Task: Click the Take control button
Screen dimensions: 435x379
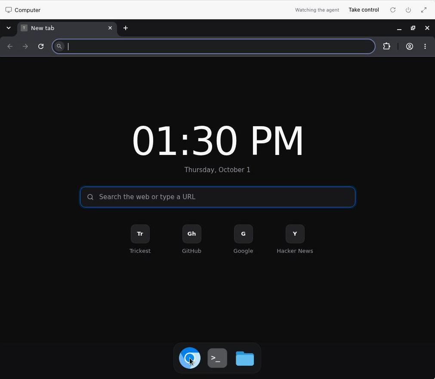Action: click(x=364, y=10)
